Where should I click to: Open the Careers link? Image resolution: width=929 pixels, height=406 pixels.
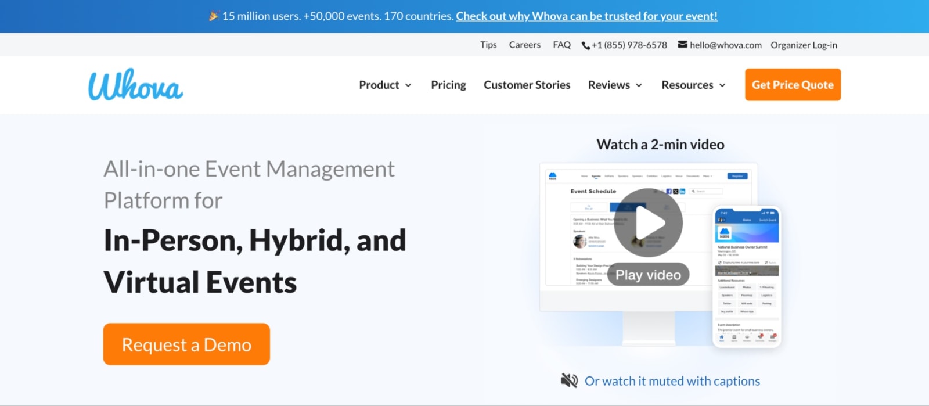[x=525, y=45]
